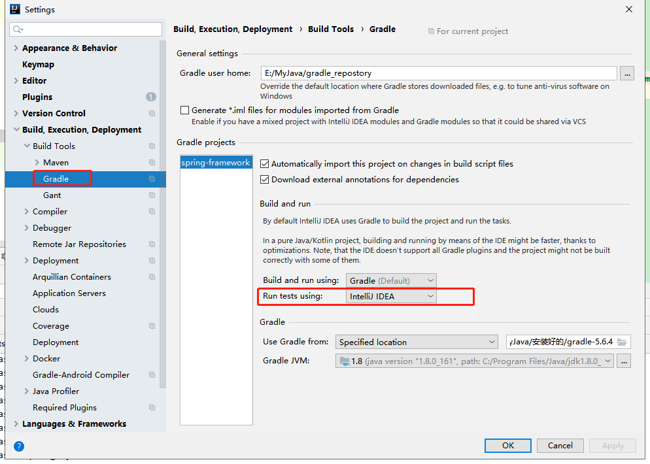
Task: Click the project-level icon next to Coverage
Action: tap(152, 326)
